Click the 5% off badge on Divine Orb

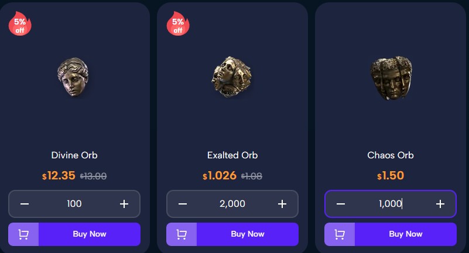(20, 24)
